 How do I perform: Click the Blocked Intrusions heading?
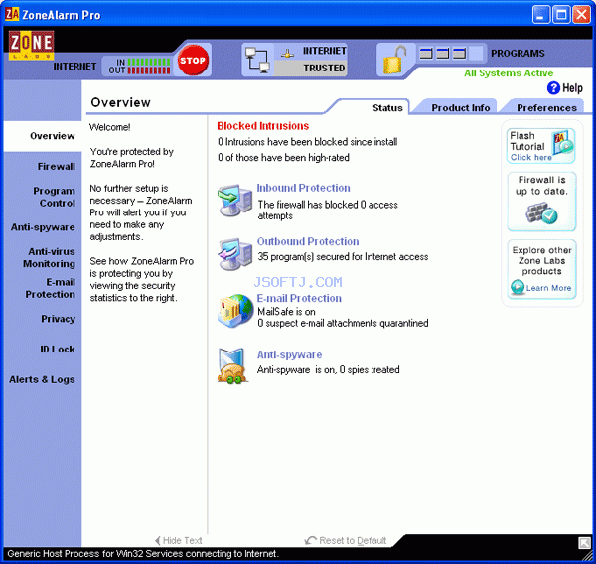tap(263, 126)
